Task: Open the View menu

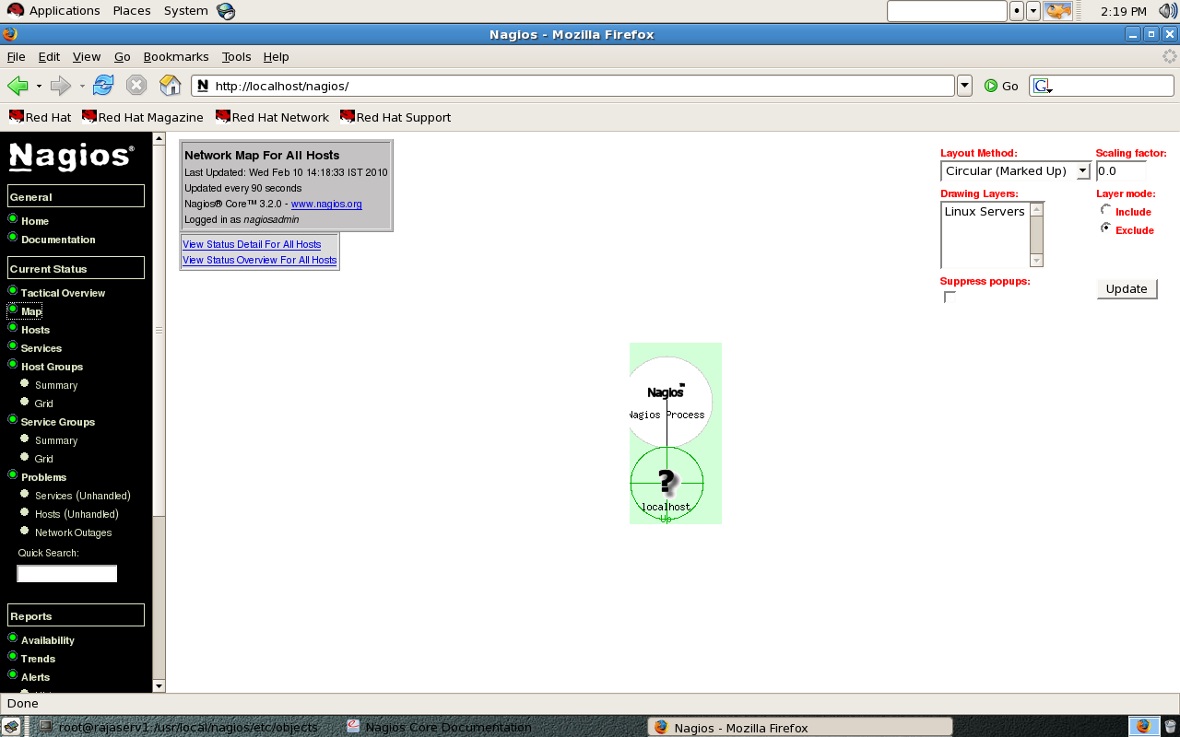Action: pos(87,56)
